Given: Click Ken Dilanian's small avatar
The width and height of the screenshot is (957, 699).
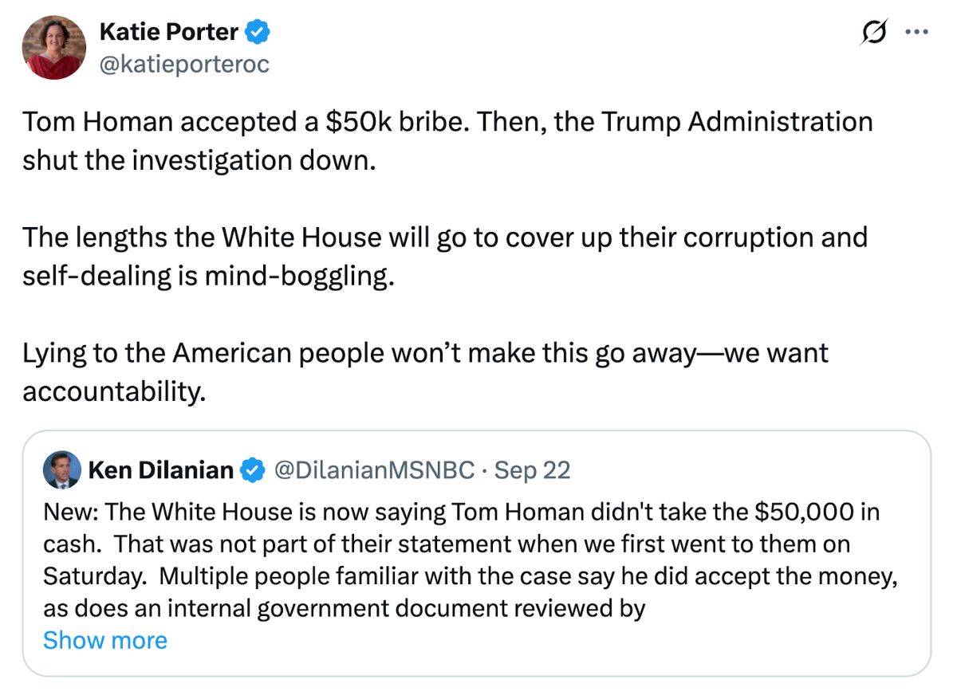Looking at the screenshot, I should point(61,470).
